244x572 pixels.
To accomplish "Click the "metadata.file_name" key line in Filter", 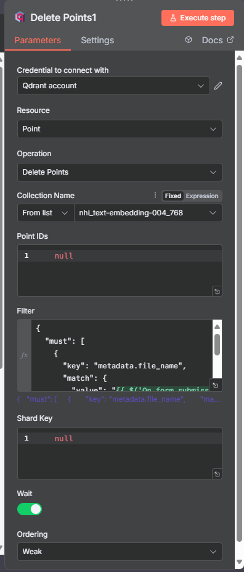I will (124, 366).
